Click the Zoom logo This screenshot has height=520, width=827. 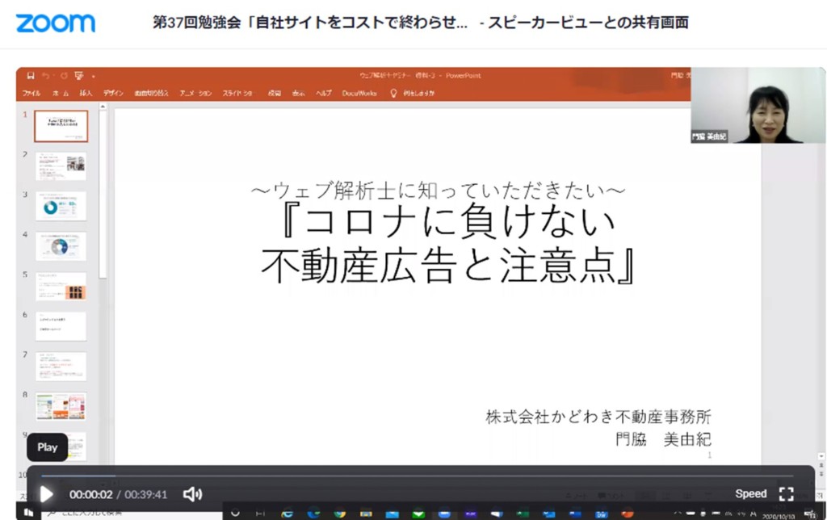coord(55,23)
